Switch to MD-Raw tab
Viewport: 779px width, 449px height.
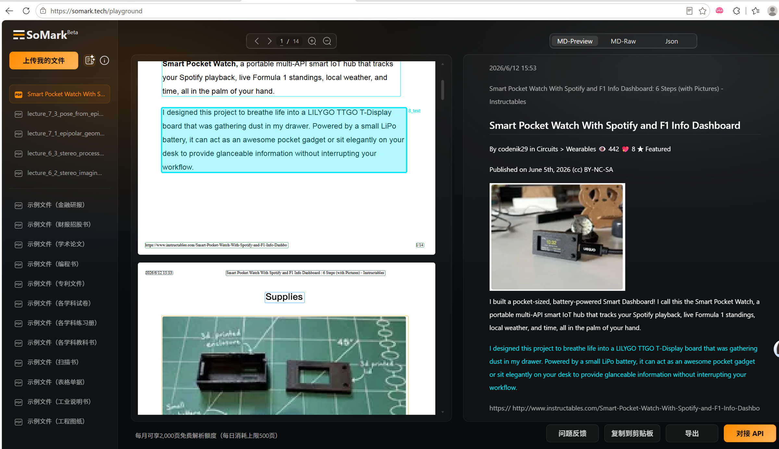[623, 41]
